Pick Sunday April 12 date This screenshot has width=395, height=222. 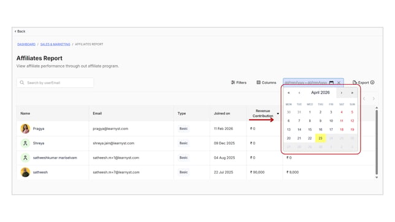[352, 121]
